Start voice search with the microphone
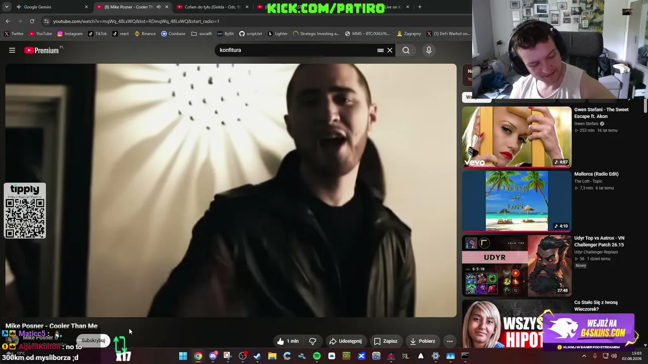Image resolution: width=648 pixels, height=364 pixels. coord(429,50)
